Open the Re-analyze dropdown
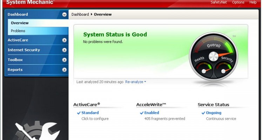Image resolution: width=263 pixels, height=140 pixels. point(135,82)
